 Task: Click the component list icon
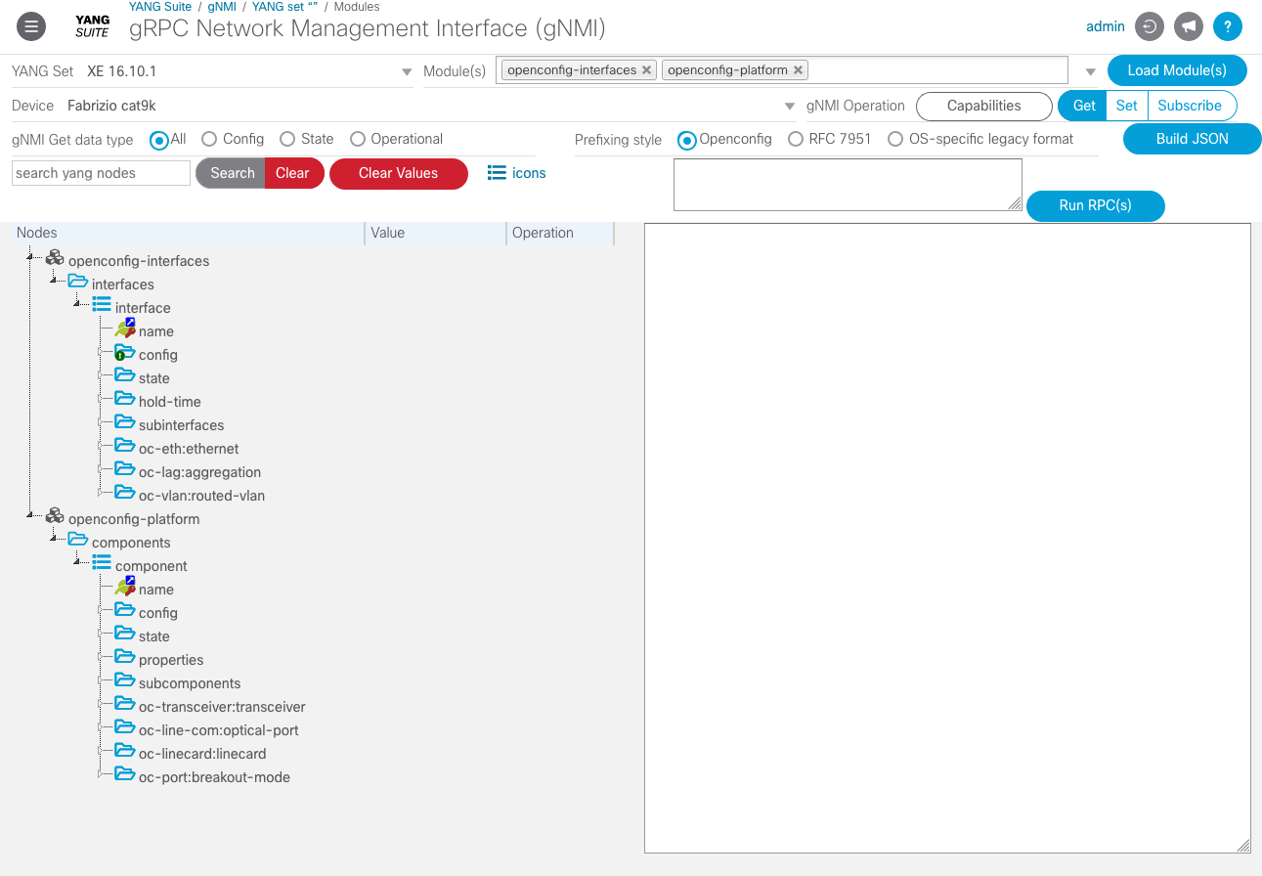(x=102, y=564)
